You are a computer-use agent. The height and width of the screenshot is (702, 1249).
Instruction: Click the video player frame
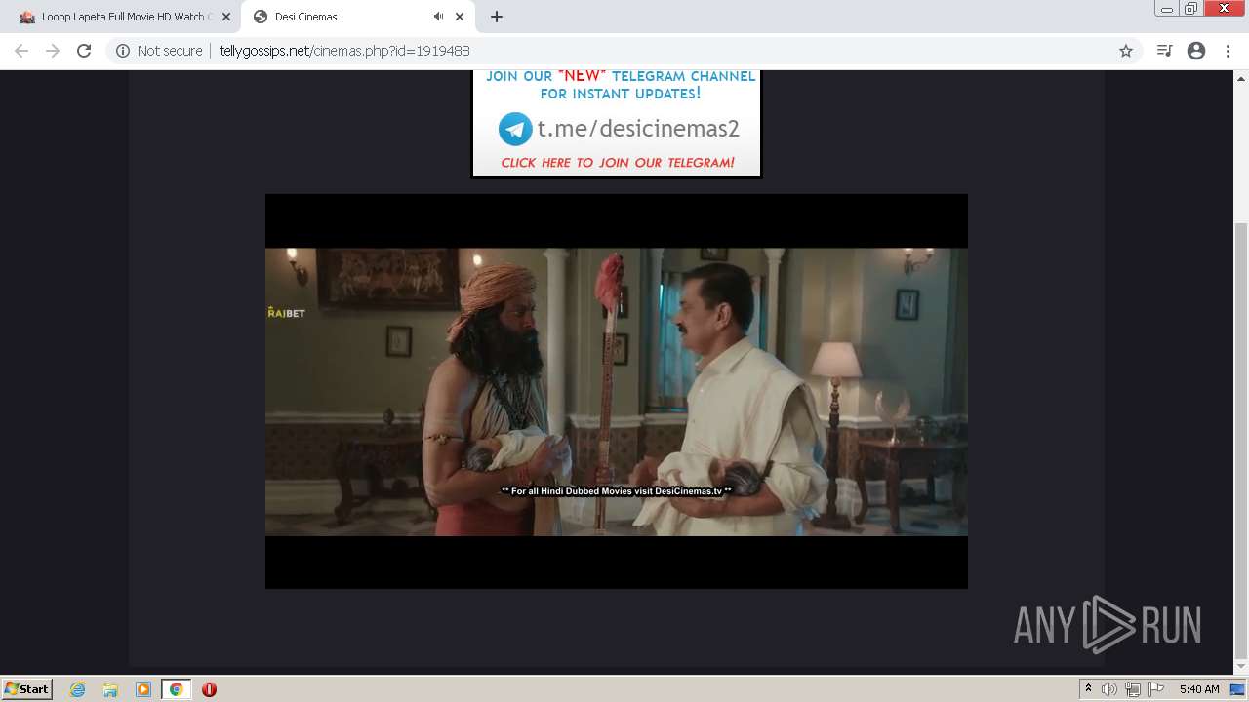point(617,391)
